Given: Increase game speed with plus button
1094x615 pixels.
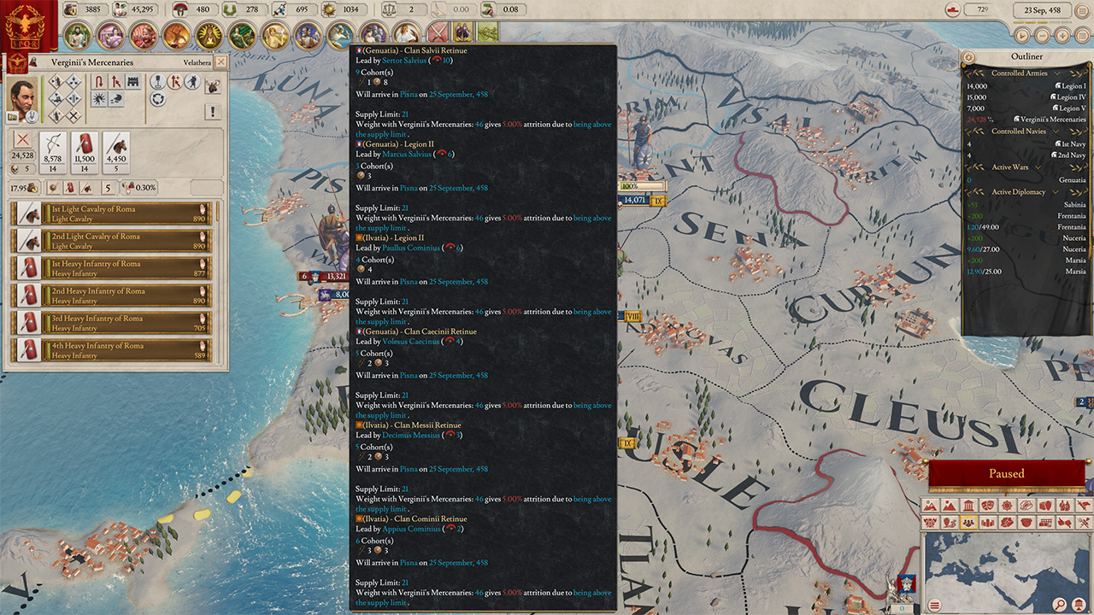Looking at the screenshot, I should tap(1062, 36).
